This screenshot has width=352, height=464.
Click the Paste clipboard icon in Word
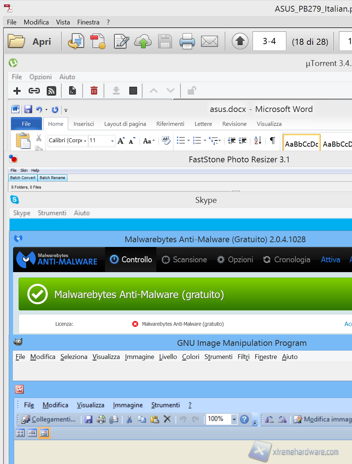[23, 140]
